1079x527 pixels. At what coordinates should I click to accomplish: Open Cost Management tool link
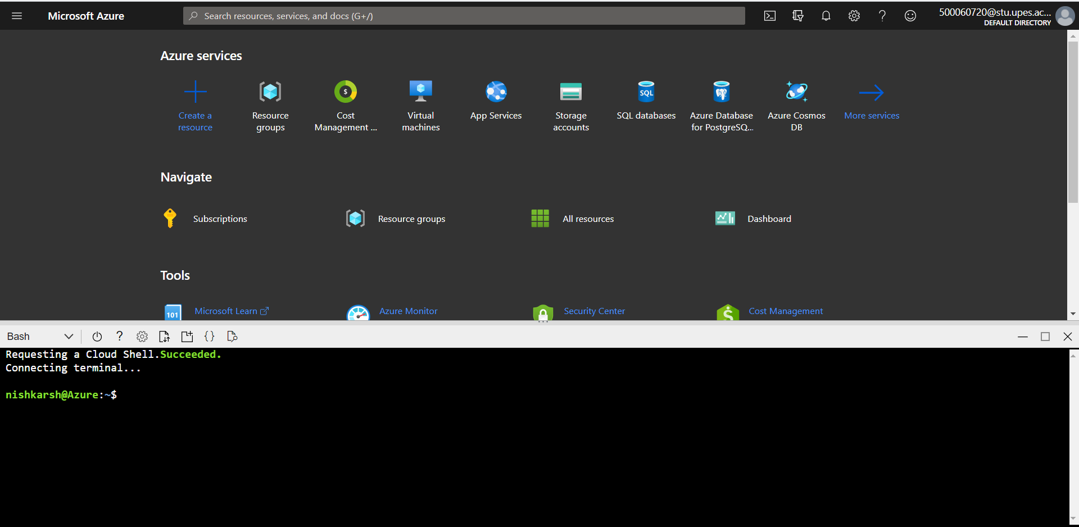[786, 311]
